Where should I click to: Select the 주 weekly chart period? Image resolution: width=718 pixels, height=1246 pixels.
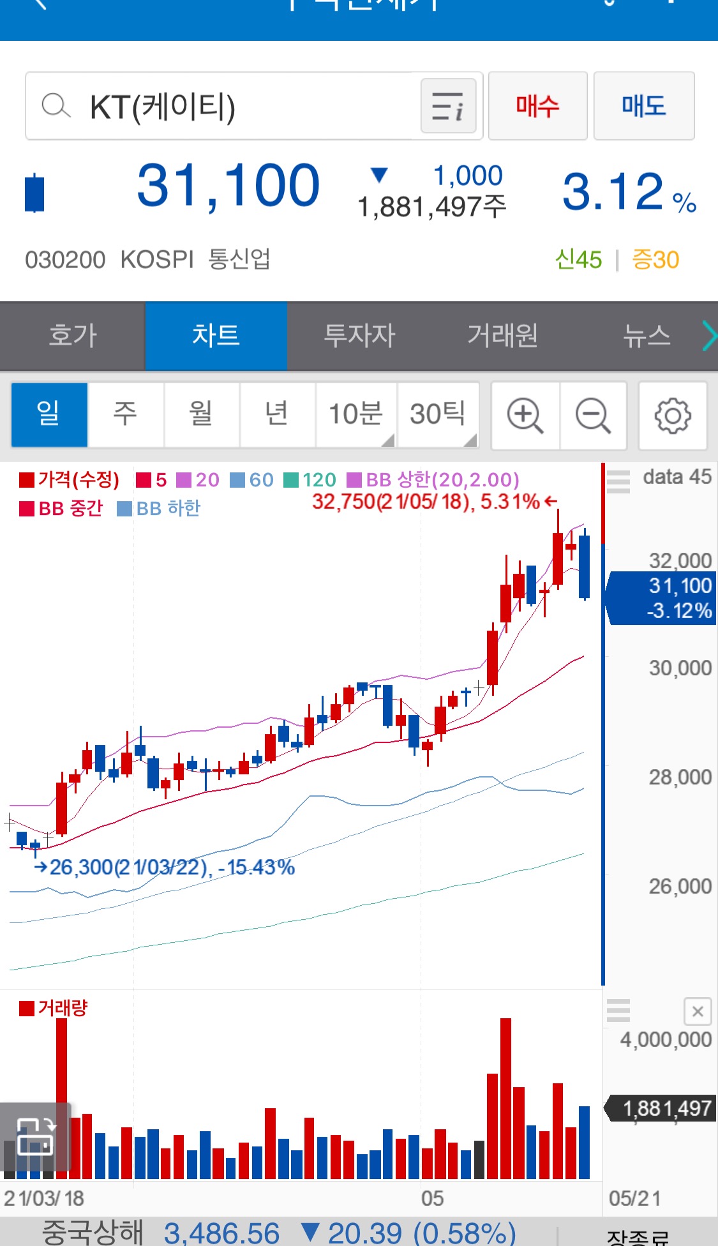coord(126,415)
